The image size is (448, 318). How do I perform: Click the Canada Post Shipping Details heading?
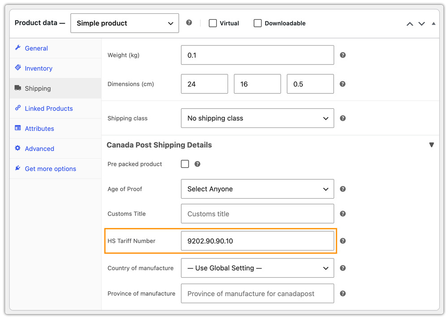click(159, 145)
